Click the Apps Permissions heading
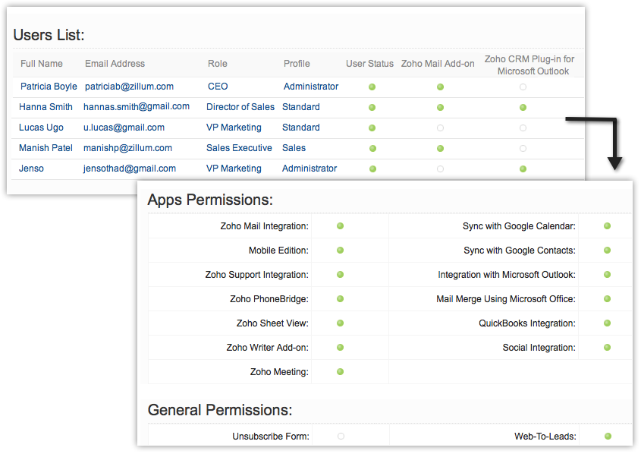The width and height of the screenshot is (641, 454). click(x=210, y=200)
